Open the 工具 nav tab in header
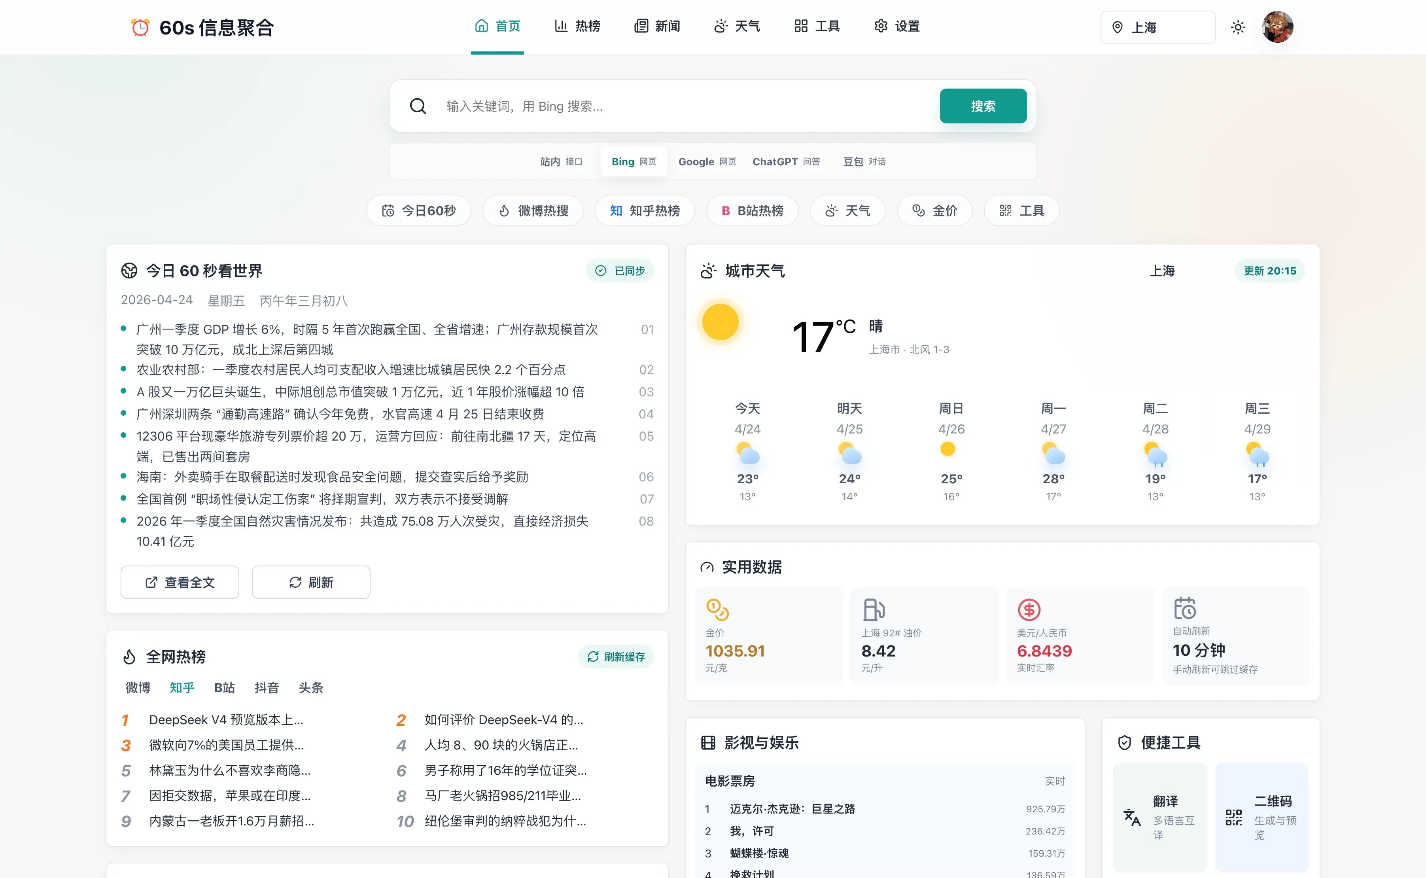Image resolution: width=1426 pixels, height=878 pixels. pos(817,27)
